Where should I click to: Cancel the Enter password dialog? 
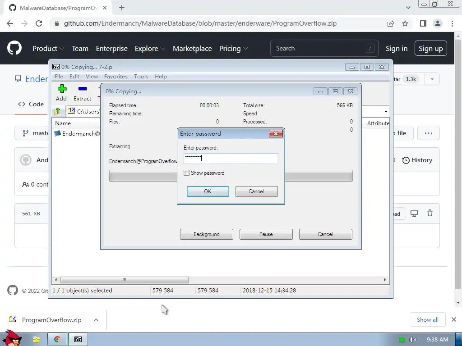256,191
